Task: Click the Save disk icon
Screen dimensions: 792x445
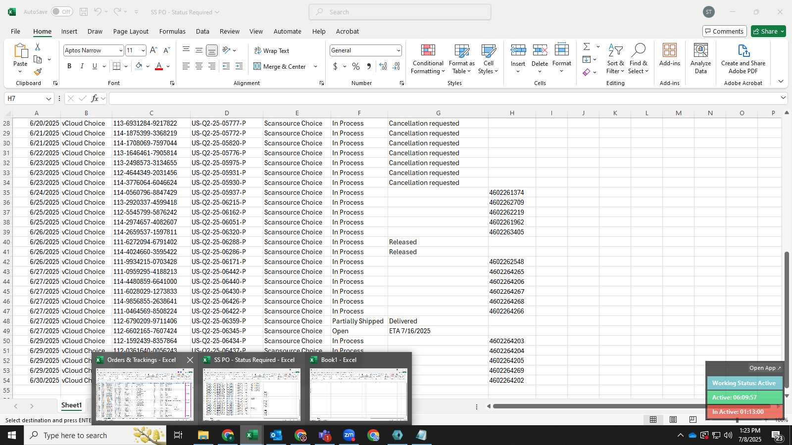Action: pos(84,12)
